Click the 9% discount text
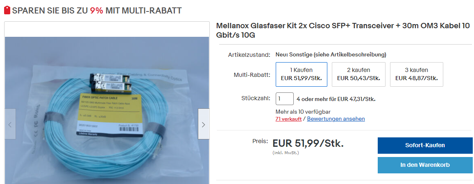This screenshot has height=184, width=474. tap(97, 11)
